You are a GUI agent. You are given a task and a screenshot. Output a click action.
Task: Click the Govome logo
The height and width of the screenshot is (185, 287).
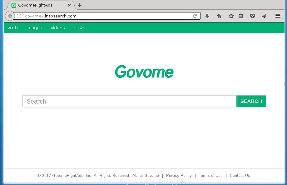pos(144,72)
